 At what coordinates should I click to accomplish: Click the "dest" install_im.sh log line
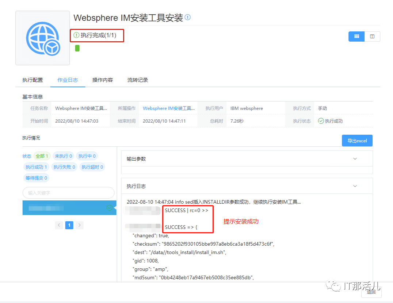[179, 252]
